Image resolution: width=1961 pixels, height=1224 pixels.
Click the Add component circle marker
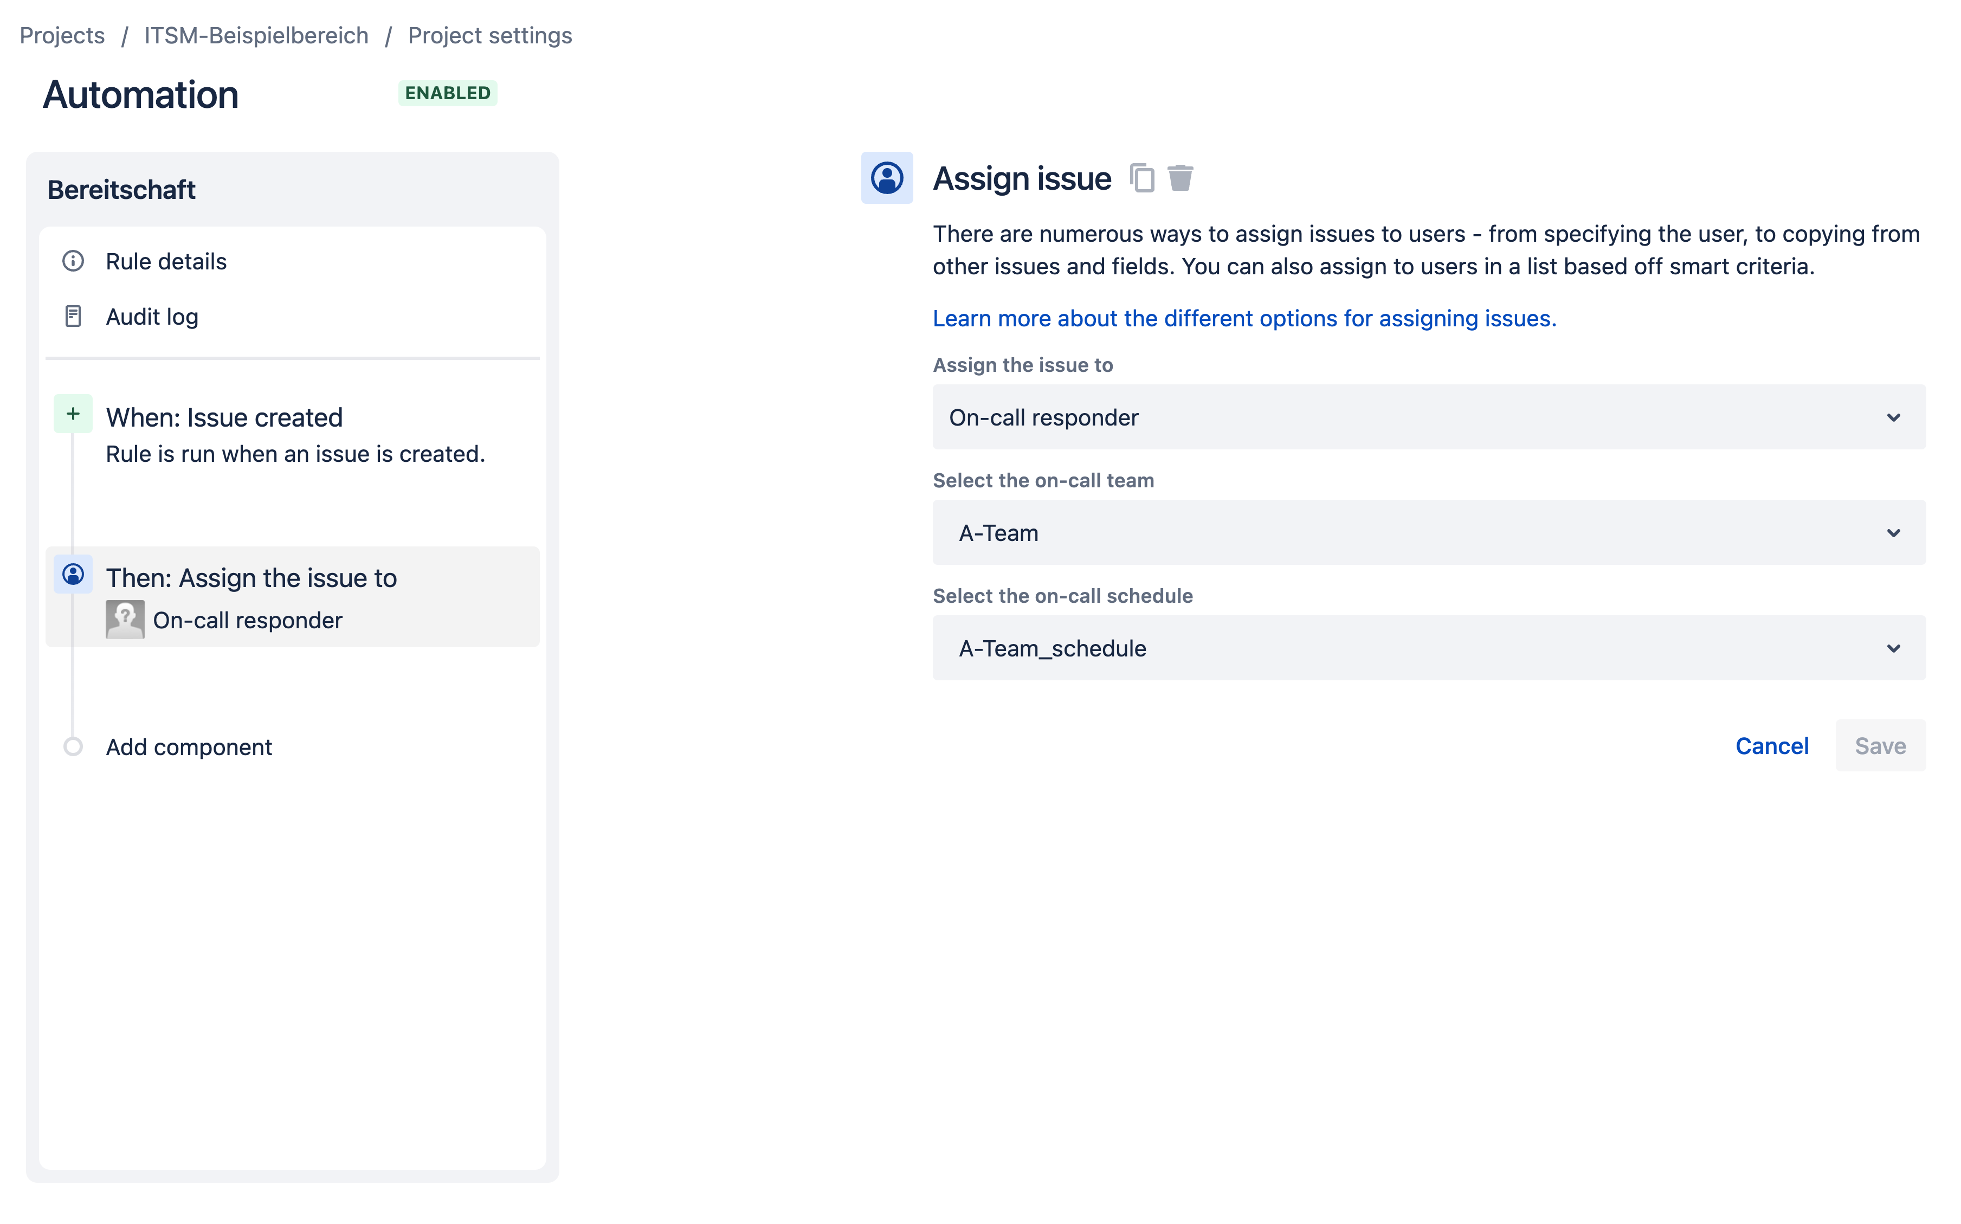[x=73, y=746]
